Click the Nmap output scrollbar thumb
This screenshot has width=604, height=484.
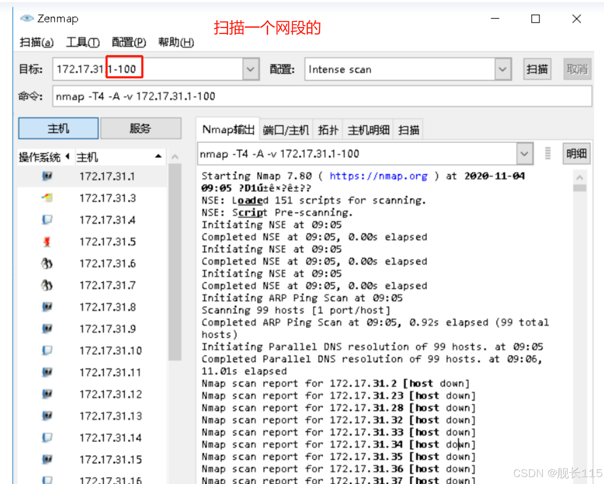(580, 188)
